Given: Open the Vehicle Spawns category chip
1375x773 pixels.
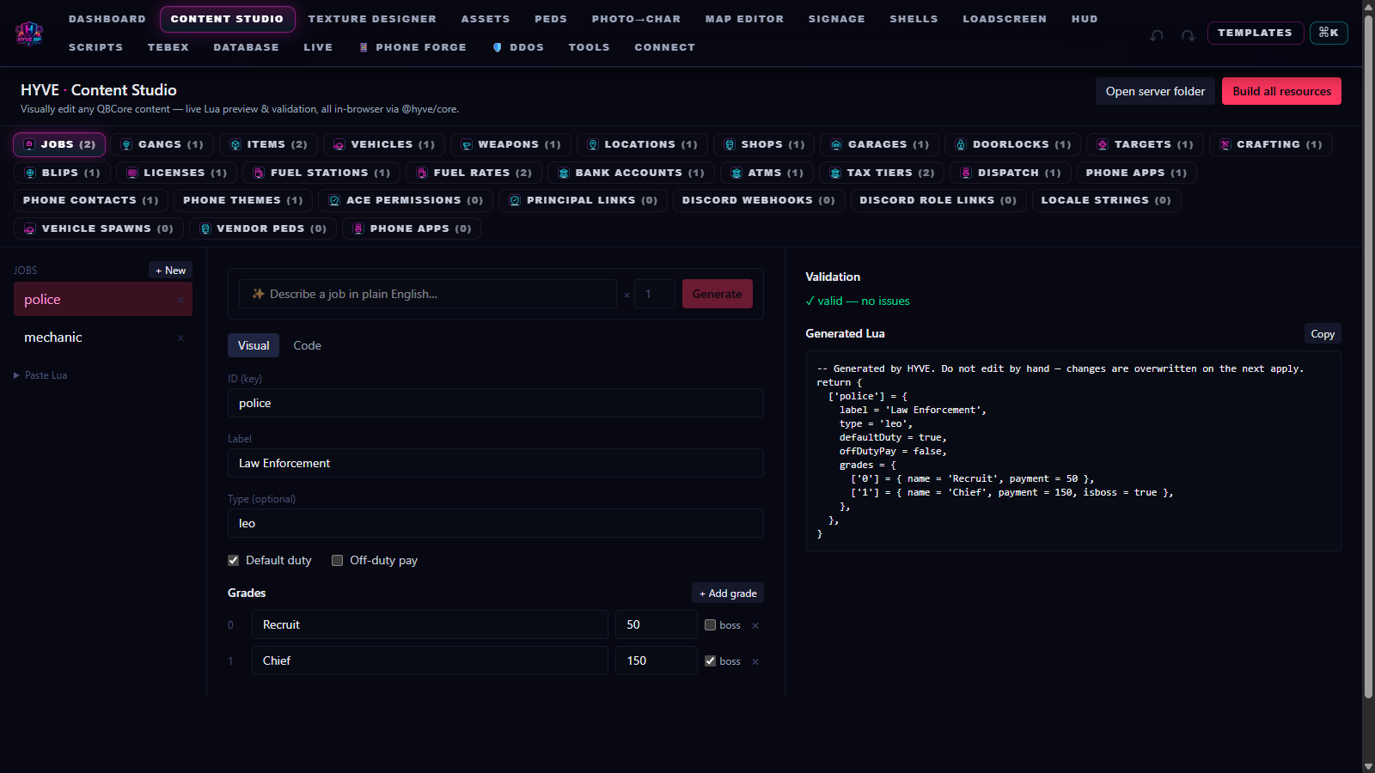Looking at the screenshot, I should (99, 228).
